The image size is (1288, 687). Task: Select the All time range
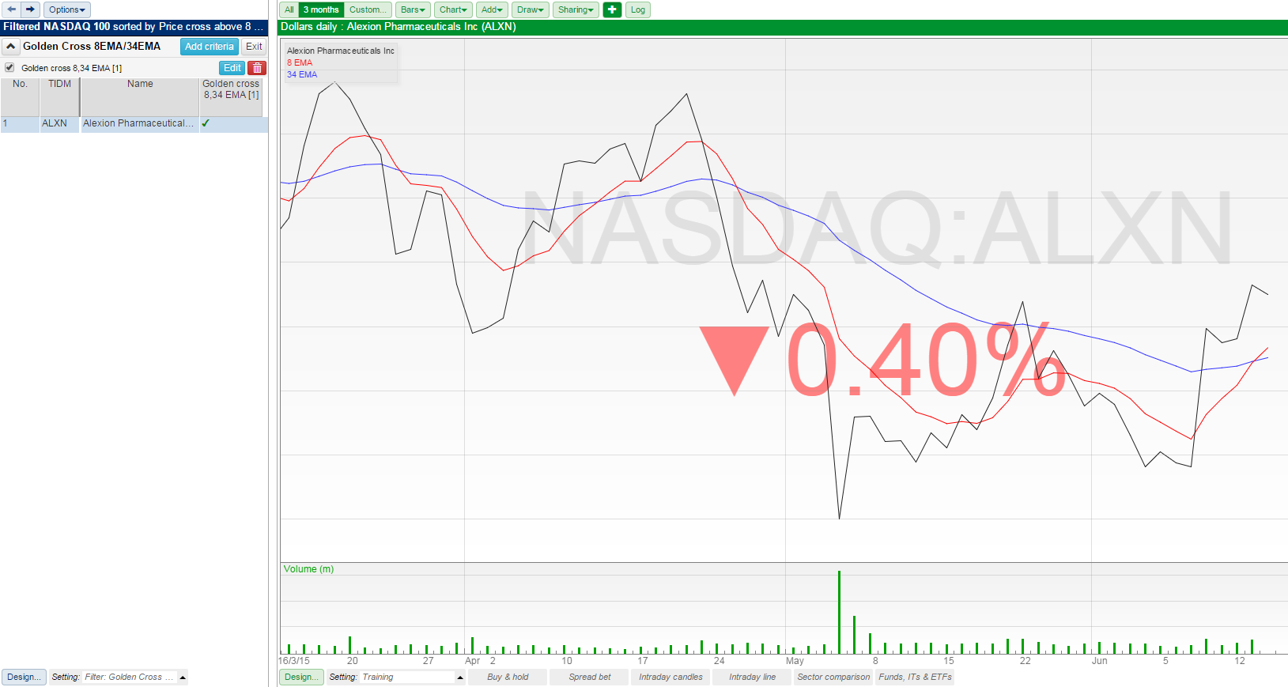(289, 9)
